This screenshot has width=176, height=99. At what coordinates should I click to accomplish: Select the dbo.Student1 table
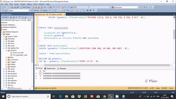pos(12,73)
